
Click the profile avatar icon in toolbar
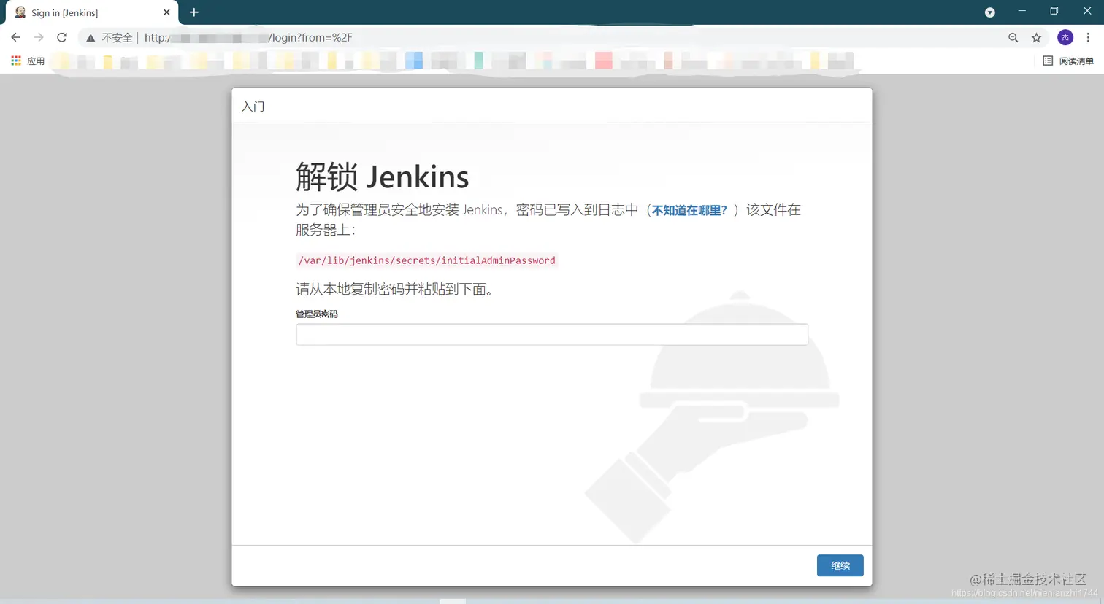click(1065, 37)
